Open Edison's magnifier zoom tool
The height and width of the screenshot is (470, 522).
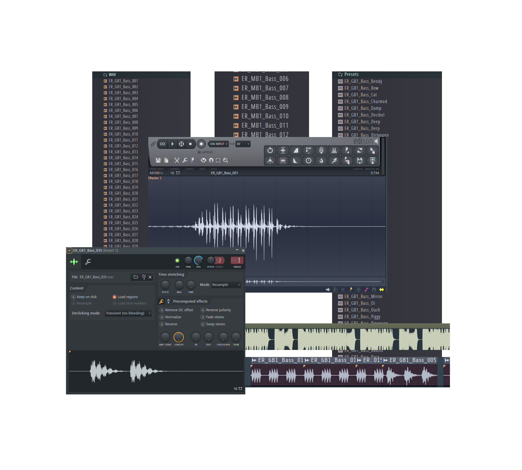[x=225, y=160]
